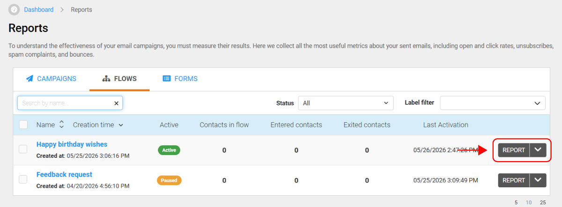This screenshot has height=207, width=562.
Task: Expand the Label filter dropdown
Action: (x=493, y=103)
